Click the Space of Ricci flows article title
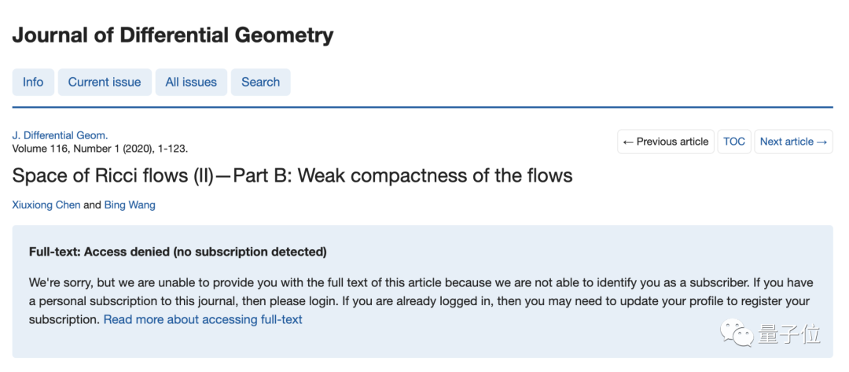Screen dimensions: 849x372 292,175
